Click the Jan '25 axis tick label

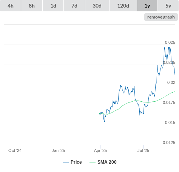point(58,150)
